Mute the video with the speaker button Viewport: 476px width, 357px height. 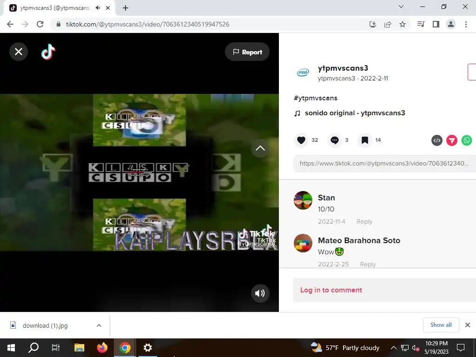click(260, 293)
